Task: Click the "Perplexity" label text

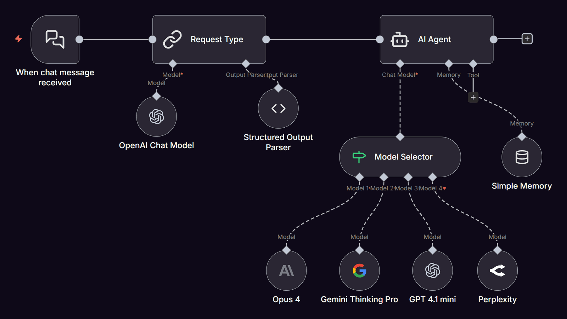Action: (497, 300)
